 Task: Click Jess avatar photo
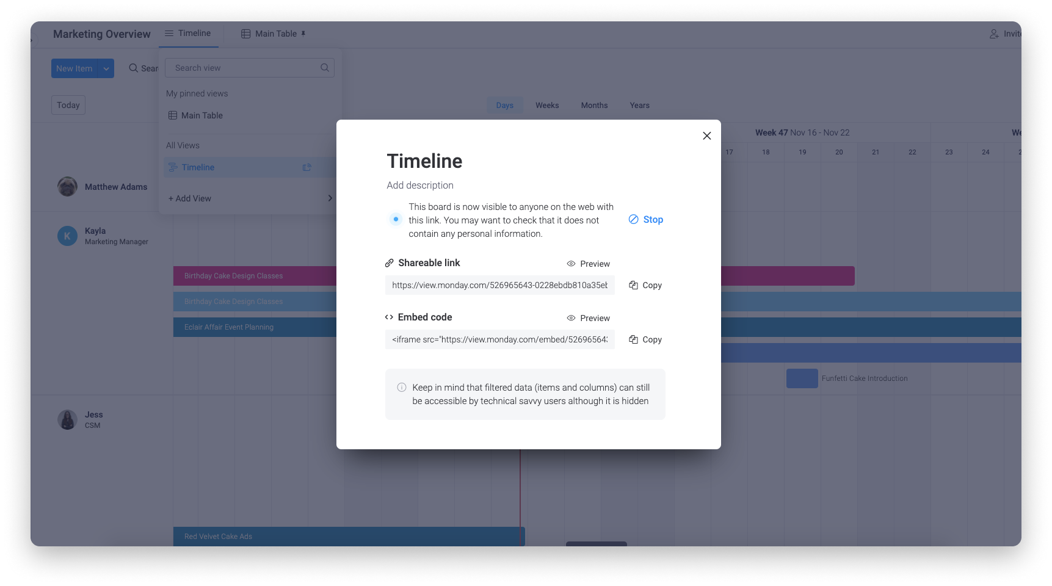point(67,419)
